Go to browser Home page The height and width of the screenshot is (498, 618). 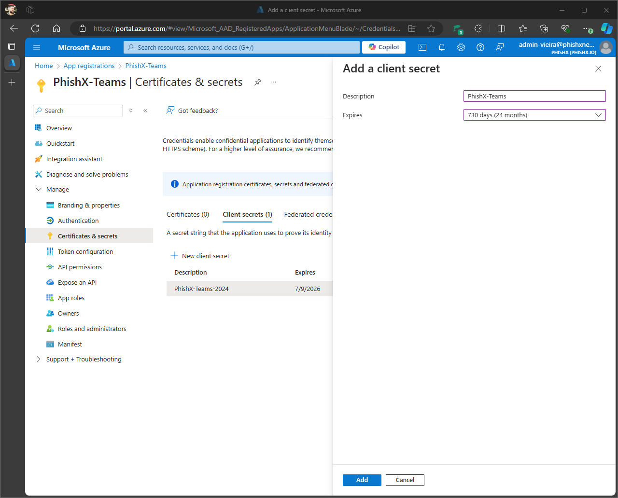point(56,28)
